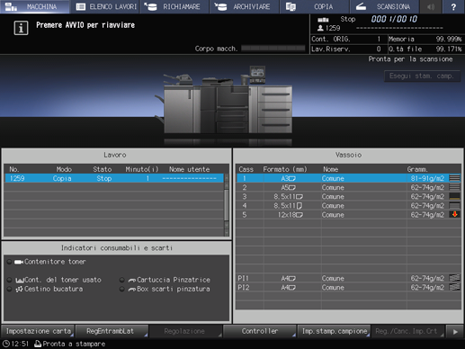This screenshot has width=465, height=349.
Task: Click Cont. del toner usato indicator light
Action: pyautogui.click(x=9, y=280)
